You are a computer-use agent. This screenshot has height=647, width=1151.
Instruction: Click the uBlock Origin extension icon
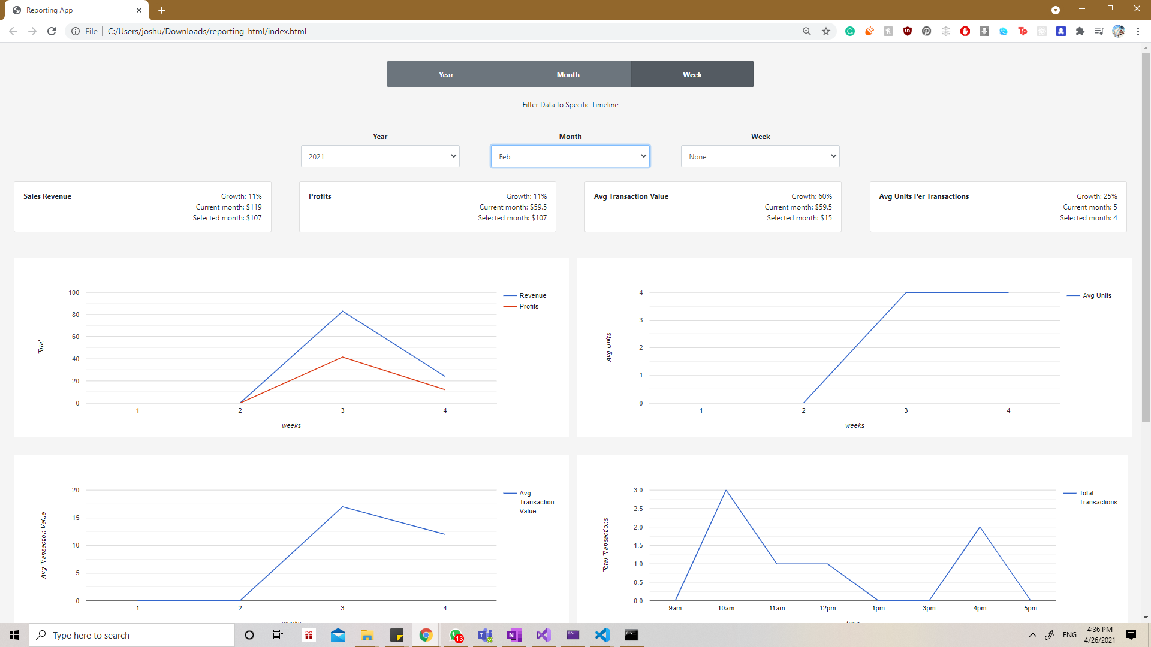[908, 31]
